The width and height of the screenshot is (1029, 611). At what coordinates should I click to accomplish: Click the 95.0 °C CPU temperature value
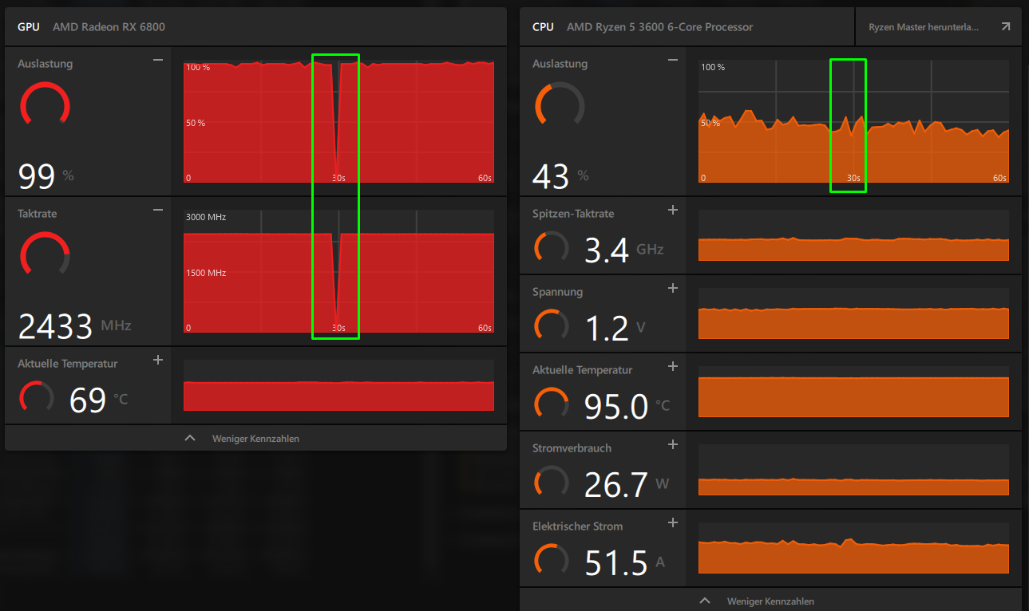click(627, 406)
